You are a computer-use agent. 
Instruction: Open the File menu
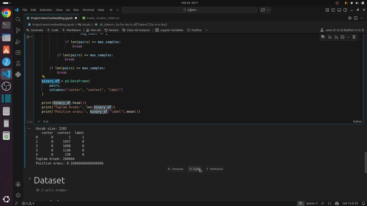click(25, 10)
